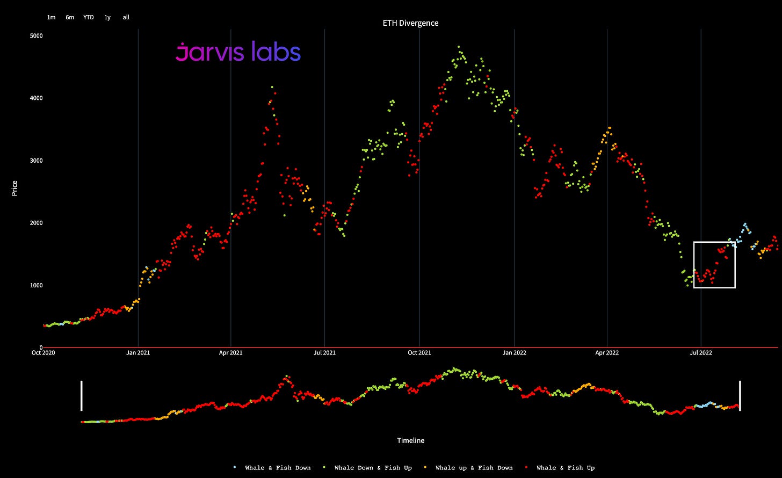Click the 1000 price tick label
This screenshot has height=478, width=782.
tap(36, 285)
